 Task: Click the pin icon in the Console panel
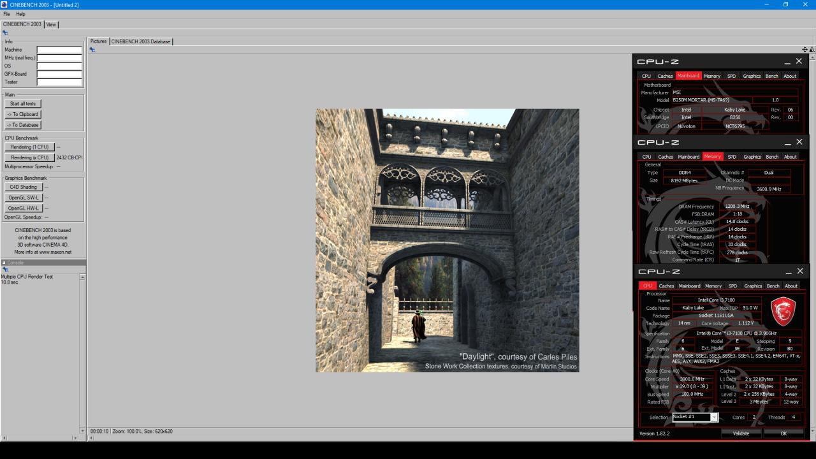(x=5, y=270)
